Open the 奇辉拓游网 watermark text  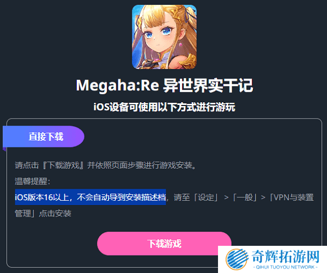tap(286, 257)
